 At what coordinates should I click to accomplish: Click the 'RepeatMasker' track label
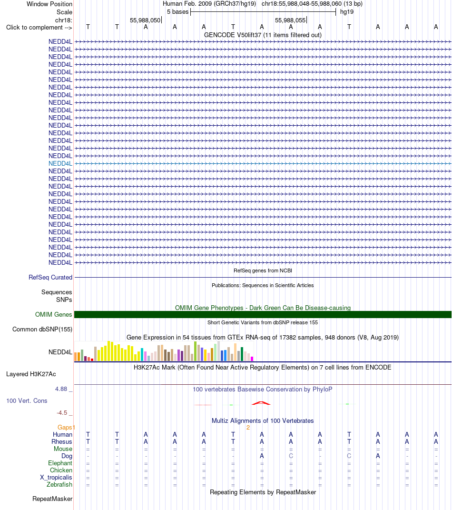52,499
